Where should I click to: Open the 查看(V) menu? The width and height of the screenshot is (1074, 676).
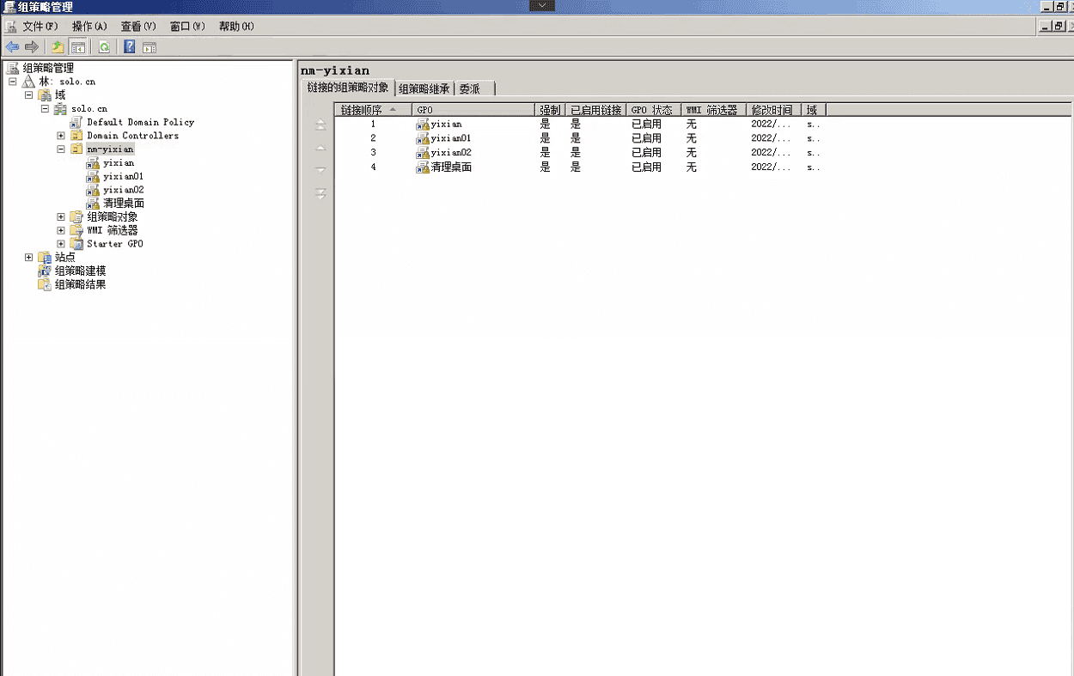tap(138, 27)
